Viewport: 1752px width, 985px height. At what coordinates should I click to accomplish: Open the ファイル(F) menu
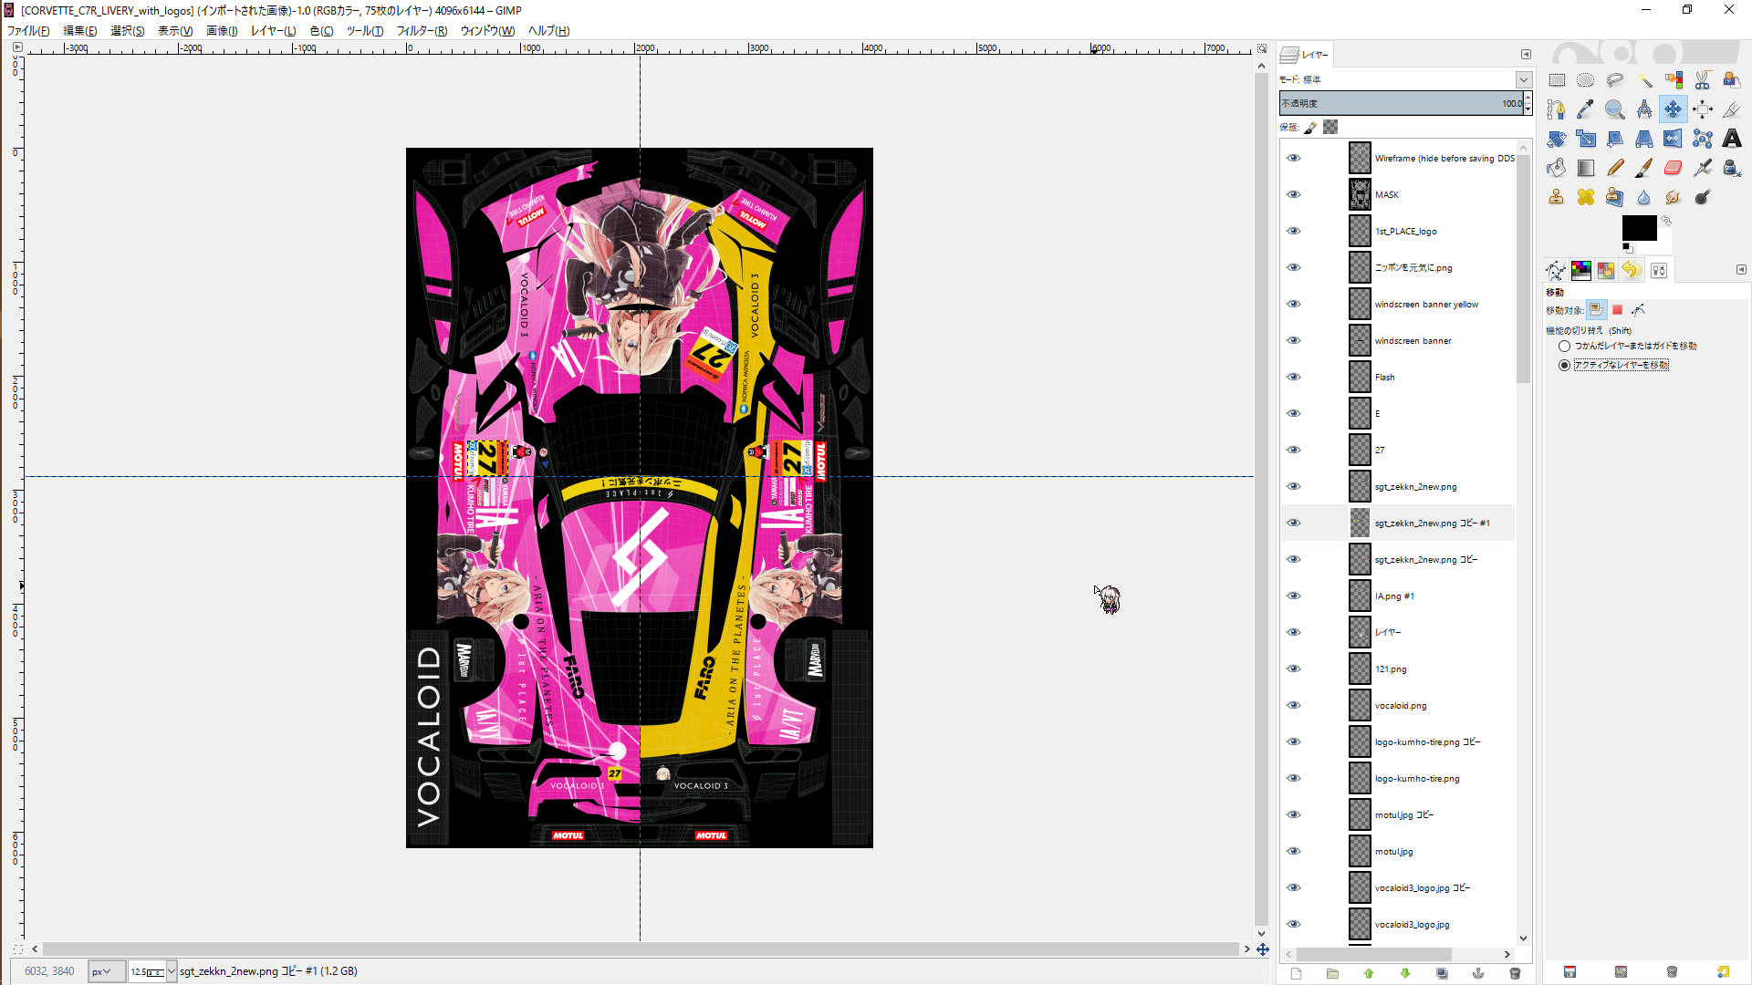coord(28,31)
